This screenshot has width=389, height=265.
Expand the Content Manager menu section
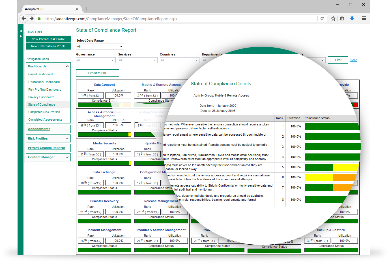click(x=67, y=157)
